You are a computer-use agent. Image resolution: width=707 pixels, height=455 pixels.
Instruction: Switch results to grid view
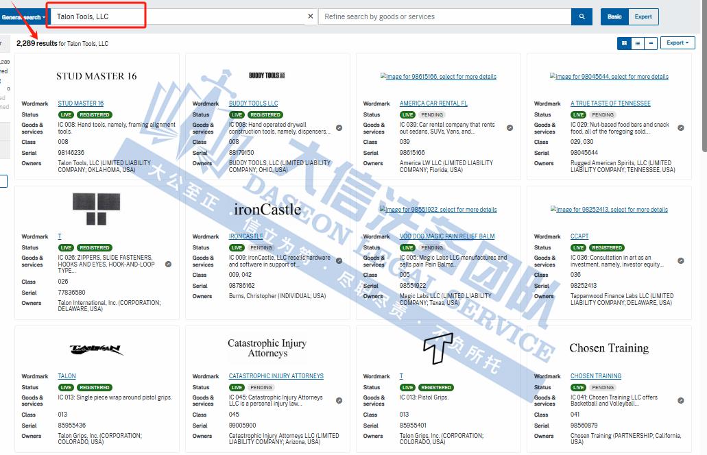tap(624, 43)
